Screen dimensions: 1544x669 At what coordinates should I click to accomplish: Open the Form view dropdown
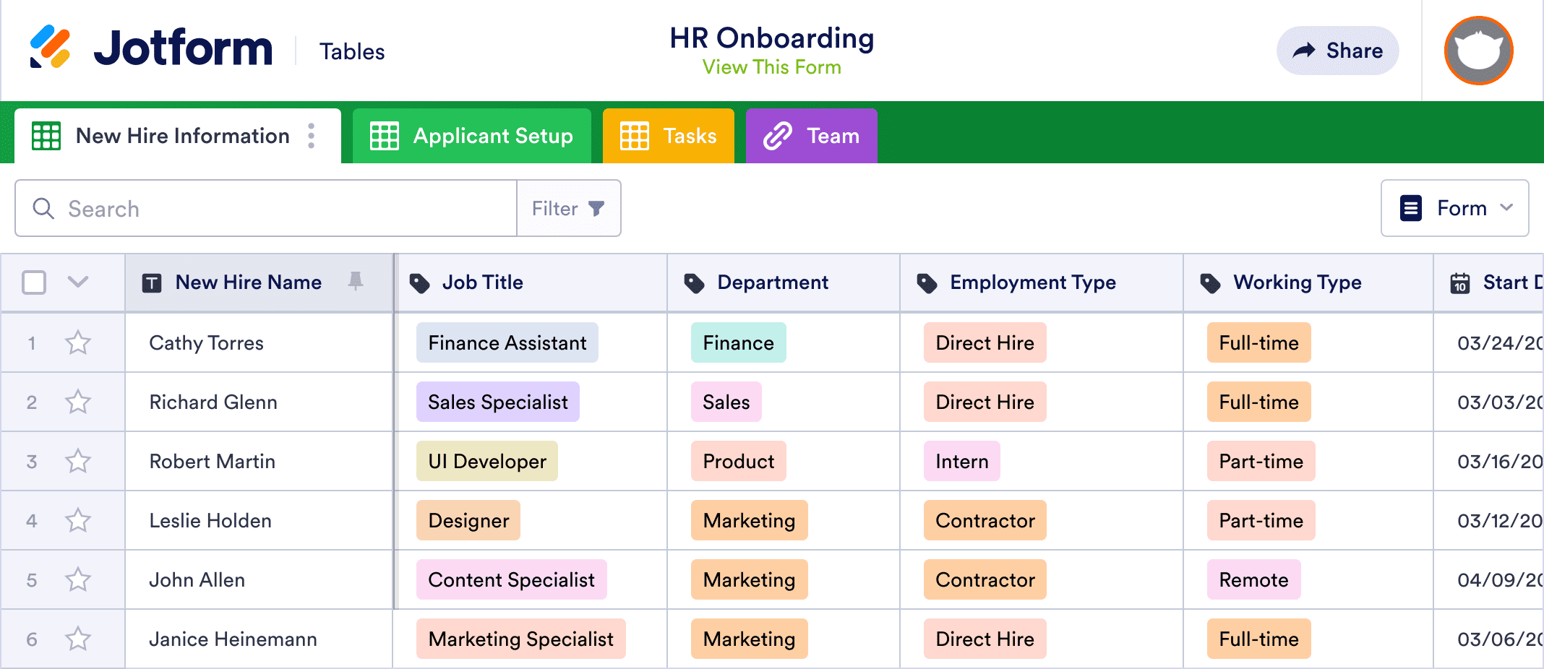(1454, 208)
